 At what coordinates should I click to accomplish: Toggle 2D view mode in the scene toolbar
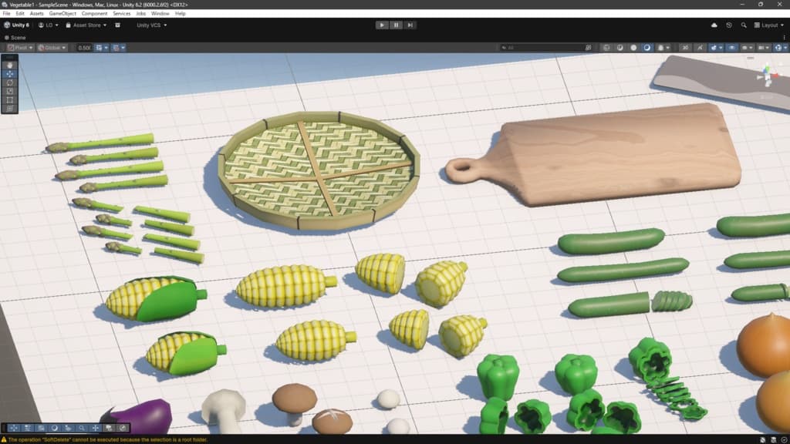click(685, 48)
